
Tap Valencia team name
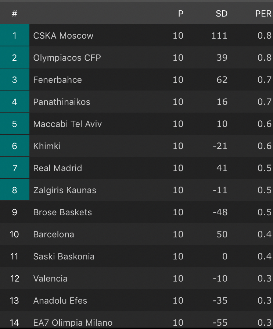click(x=50, y=279)
